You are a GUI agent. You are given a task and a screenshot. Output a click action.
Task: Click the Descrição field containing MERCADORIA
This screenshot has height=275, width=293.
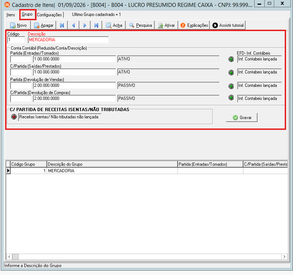(x=68, y=40)
